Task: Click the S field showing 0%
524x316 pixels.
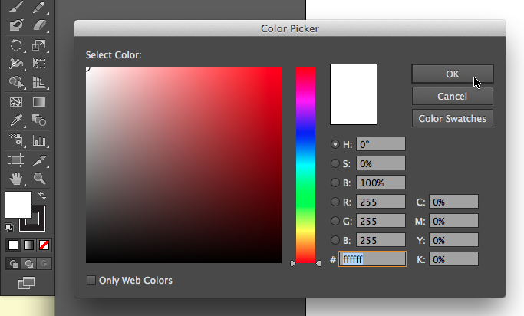Action: pos(381,163)
